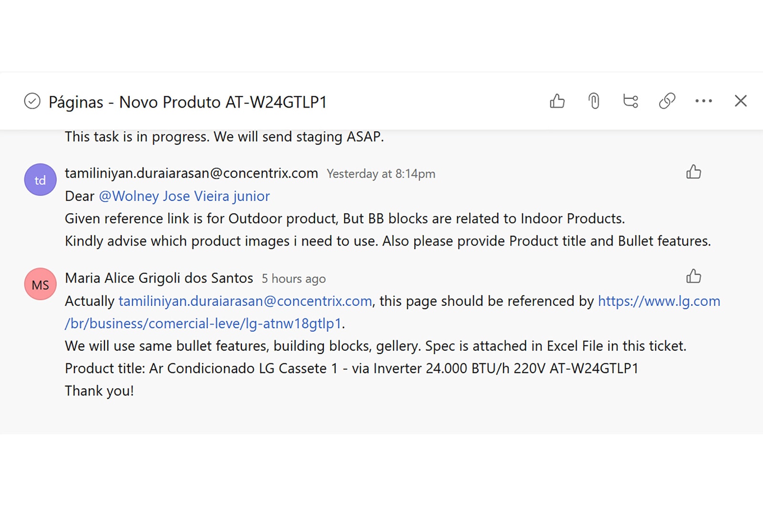Open the @Wolney Jose Vieira junior mention
The width and height of the screenshot is (763, 506).
pyautogui.click(x=184, y=196)
